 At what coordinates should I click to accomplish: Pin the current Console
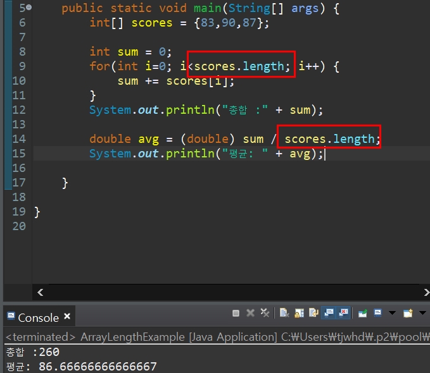coord(363,313)
